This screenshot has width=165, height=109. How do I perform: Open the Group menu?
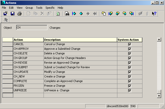click(x=29, y=8)
